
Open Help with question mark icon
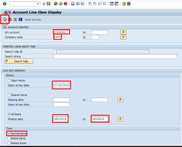coord(124,4)
